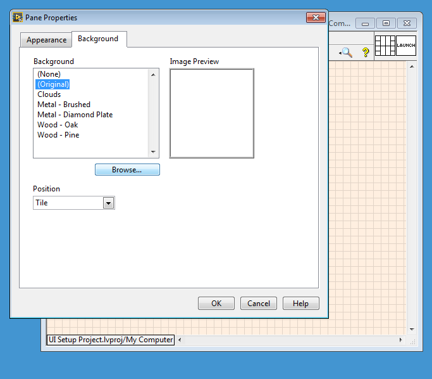Maximize the background VI window
Image resolution: width=432 pixels, height=379 pixels.
click(x=386, y=23)
